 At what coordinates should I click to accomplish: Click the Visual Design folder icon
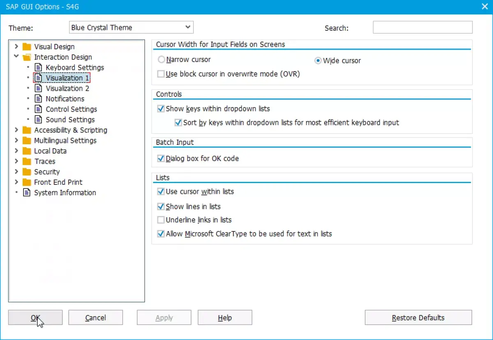(27, 47)
